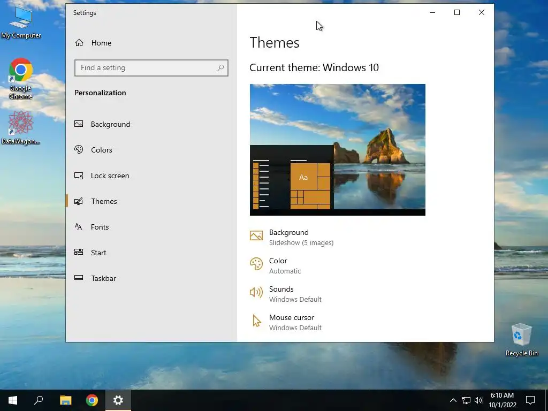Screen dimensions: 548x411
Task: Select the Google Chrome desktop shortcut
Action: pos(21,79)
